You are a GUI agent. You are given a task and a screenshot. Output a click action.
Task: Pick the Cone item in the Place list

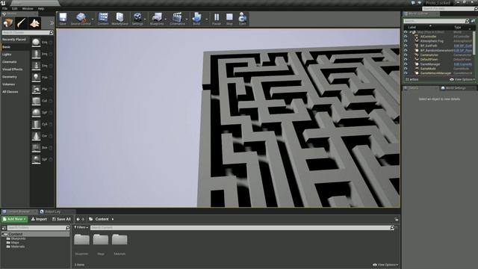click(x=42, y=136)
